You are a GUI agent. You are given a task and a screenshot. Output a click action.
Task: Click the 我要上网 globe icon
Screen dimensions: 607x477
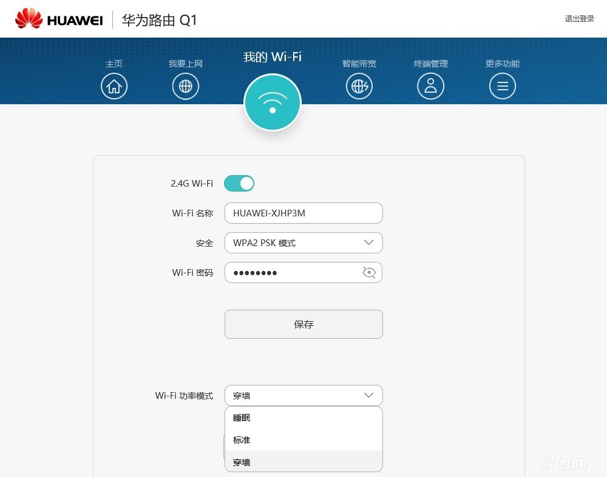[185, 86]
